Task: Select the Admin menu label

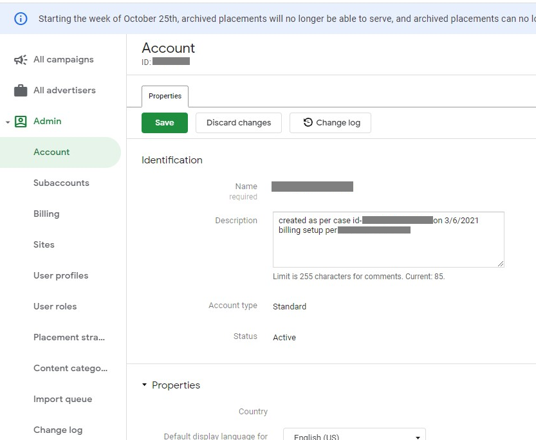Action: click(48, 121)
